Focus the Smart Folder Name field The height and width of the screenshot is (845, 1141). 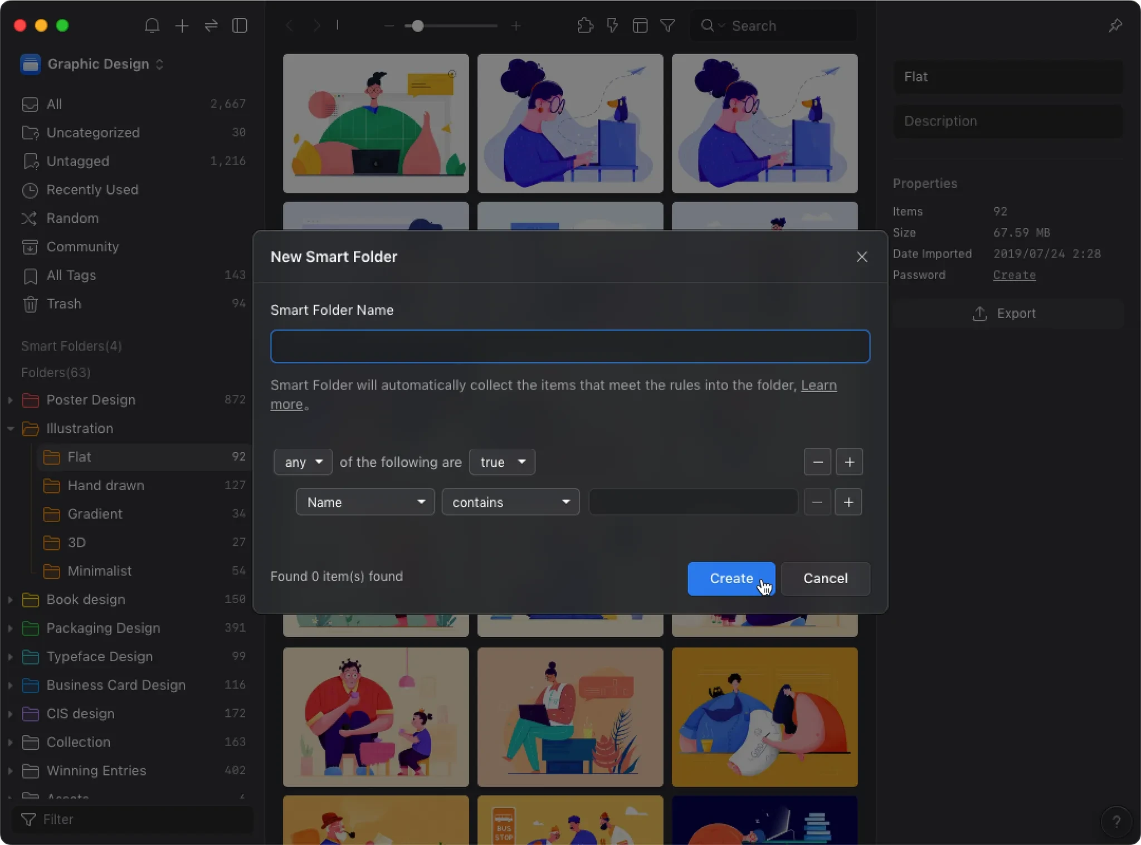point(570,346)
